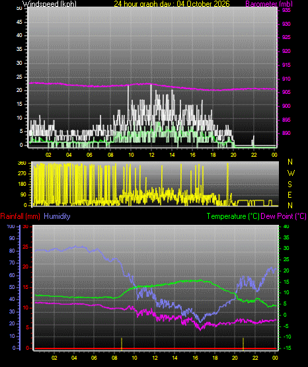Select the blue "Humidity" legend label
Screen dimensions: 308x367
(x=57, y=216)
